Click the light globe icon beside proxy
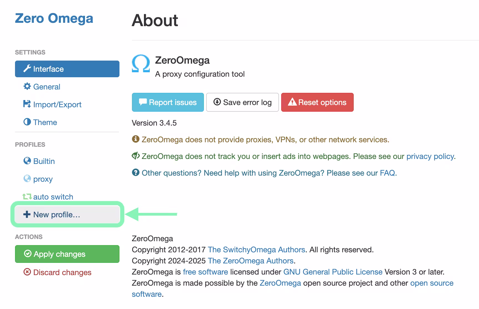The width and height of the screenshot is (479, 309). [27, 179]
